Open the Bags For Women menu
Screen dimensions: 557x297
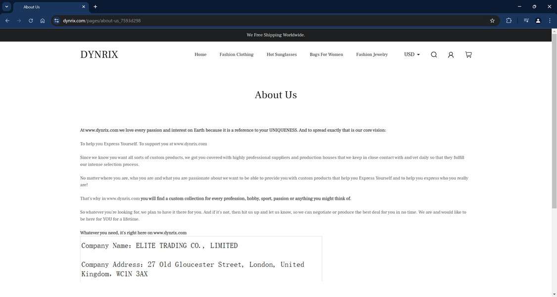326,55
